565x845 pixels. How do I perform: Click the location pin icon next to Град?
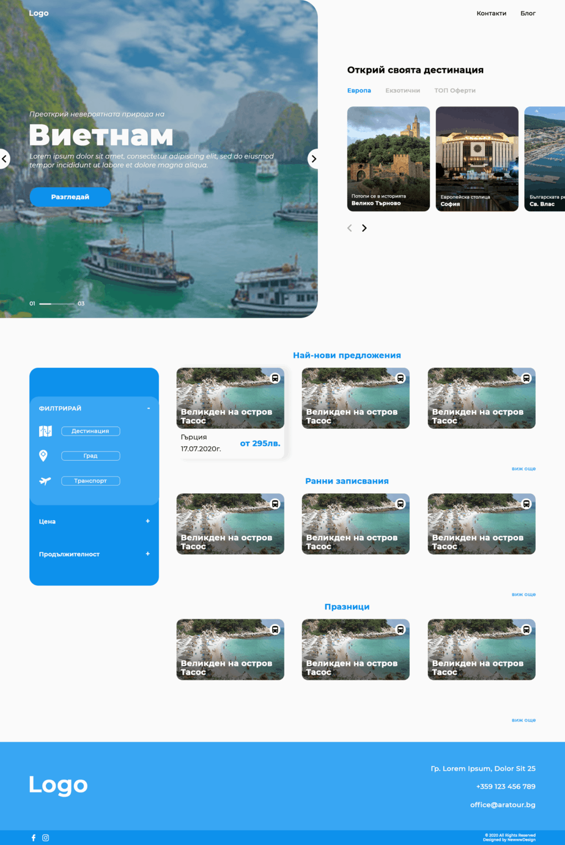coord(44,455)
